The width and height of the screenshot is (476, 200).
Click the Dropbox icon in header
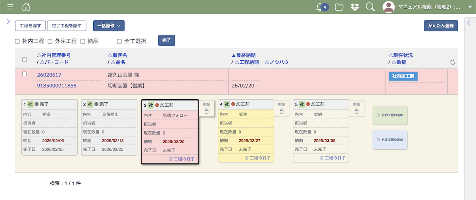[x=355, y=7]
